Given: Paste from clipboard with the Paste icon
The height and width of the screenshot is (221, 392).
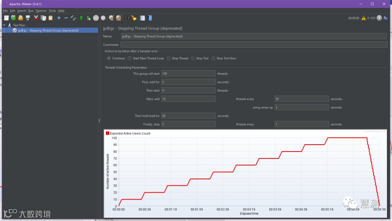Looking at the screenshot, I should coord(50,18).
